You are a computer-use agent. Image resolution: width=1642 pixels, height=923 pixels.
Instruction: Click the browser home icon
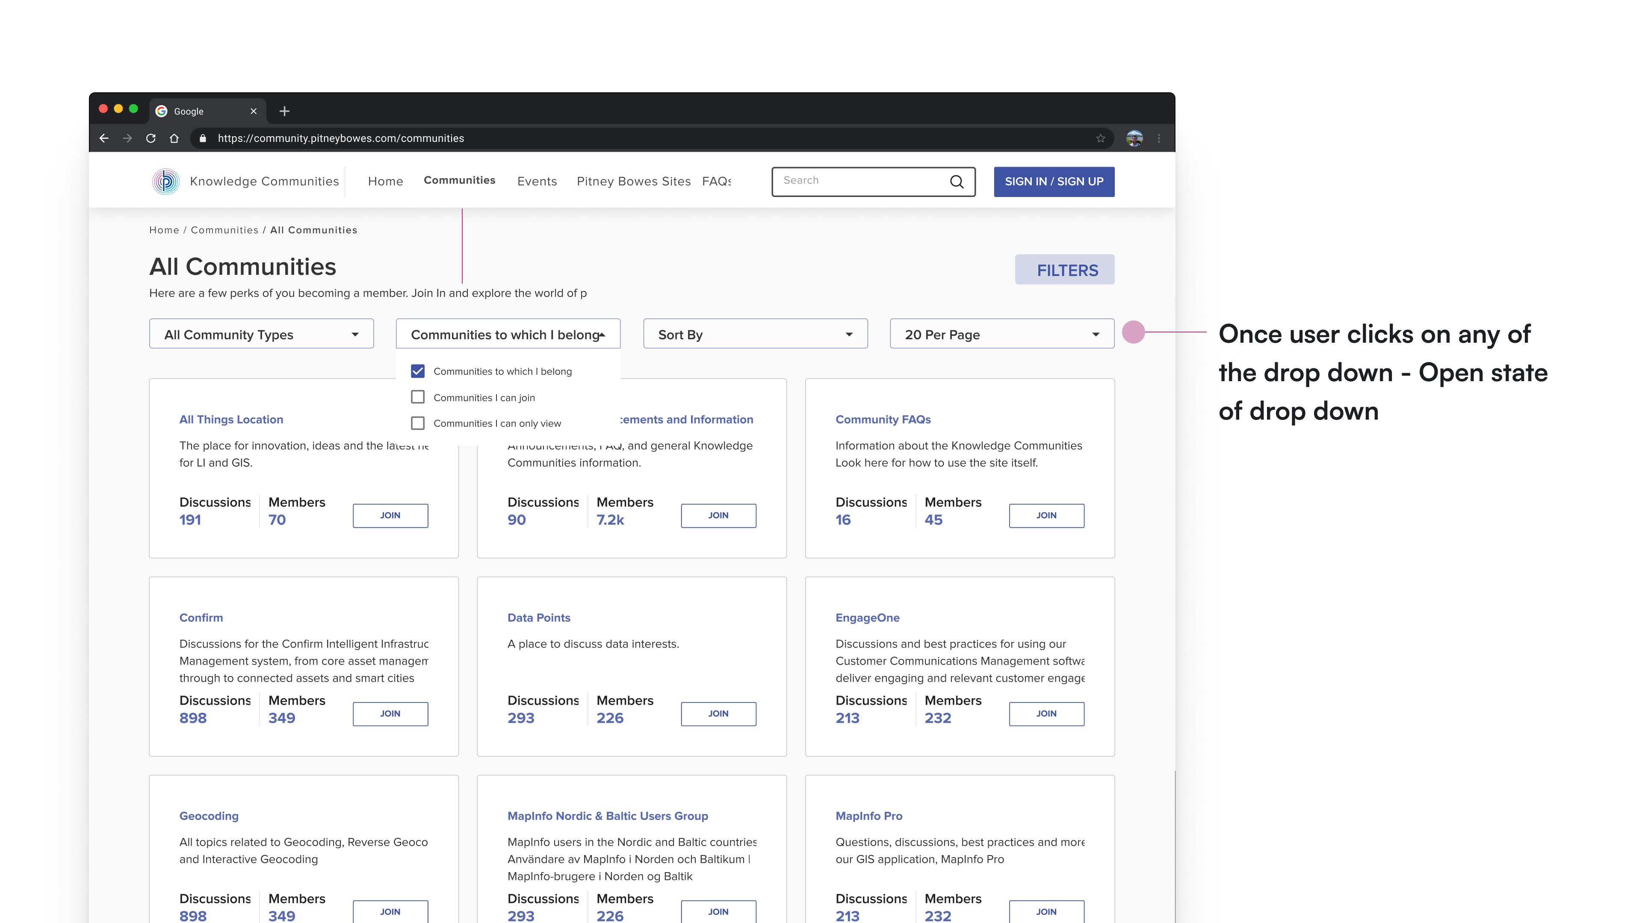pos(174,138)
